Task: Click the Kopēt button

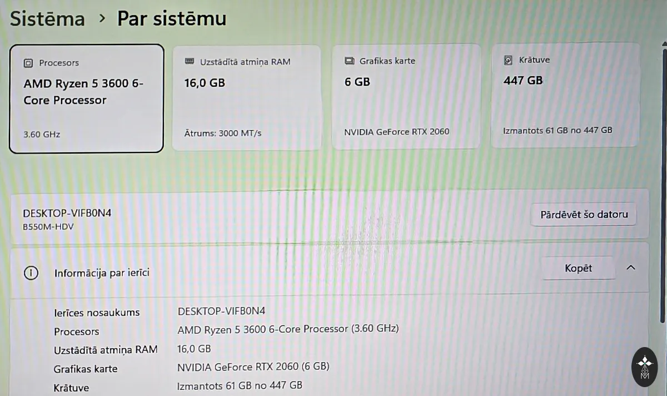Action: coord(578,268)
